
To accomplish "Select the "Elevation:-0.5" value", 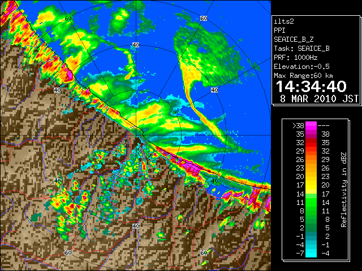I will [301, 67].
